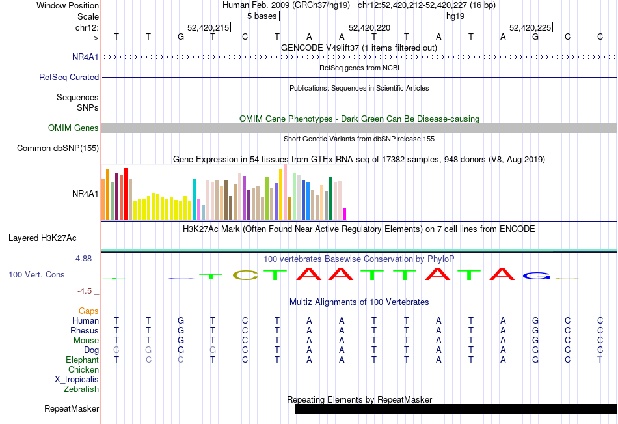Click the black RepeatMasker element bar
The width and height of the screenshot is (618, 424).
tap(455, 408)
